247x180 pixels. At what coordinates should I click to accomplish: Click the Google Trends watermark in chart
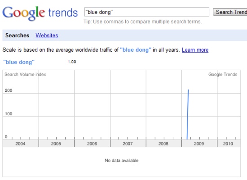click(223, 74)
